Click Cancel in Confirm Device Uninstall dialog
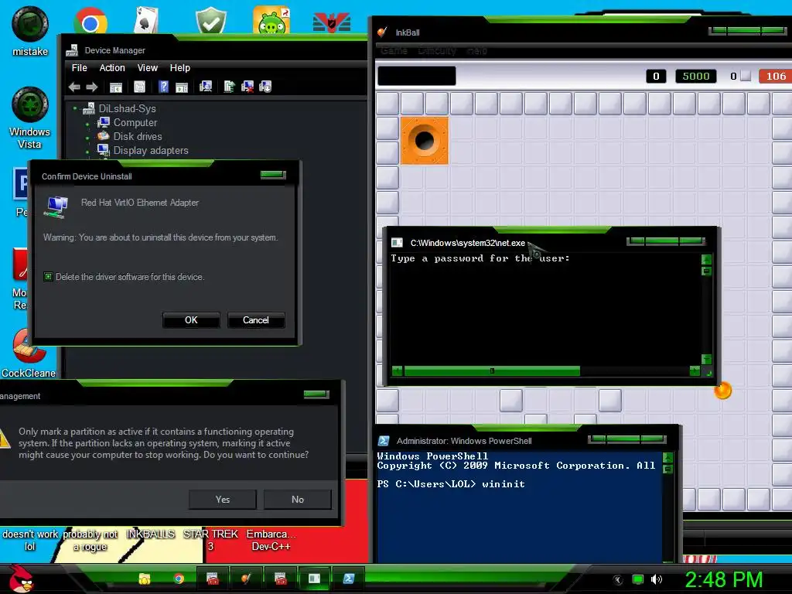The width and height of the screenshot is (792, 594). [x=256, y=319]
